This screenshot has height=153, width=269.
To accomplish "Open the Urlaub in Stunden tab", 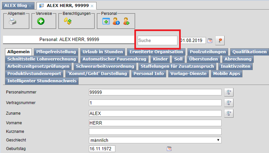I will (x=103, y=52).
